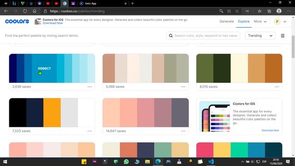Expand the user account P dropdown

(285, 22)
